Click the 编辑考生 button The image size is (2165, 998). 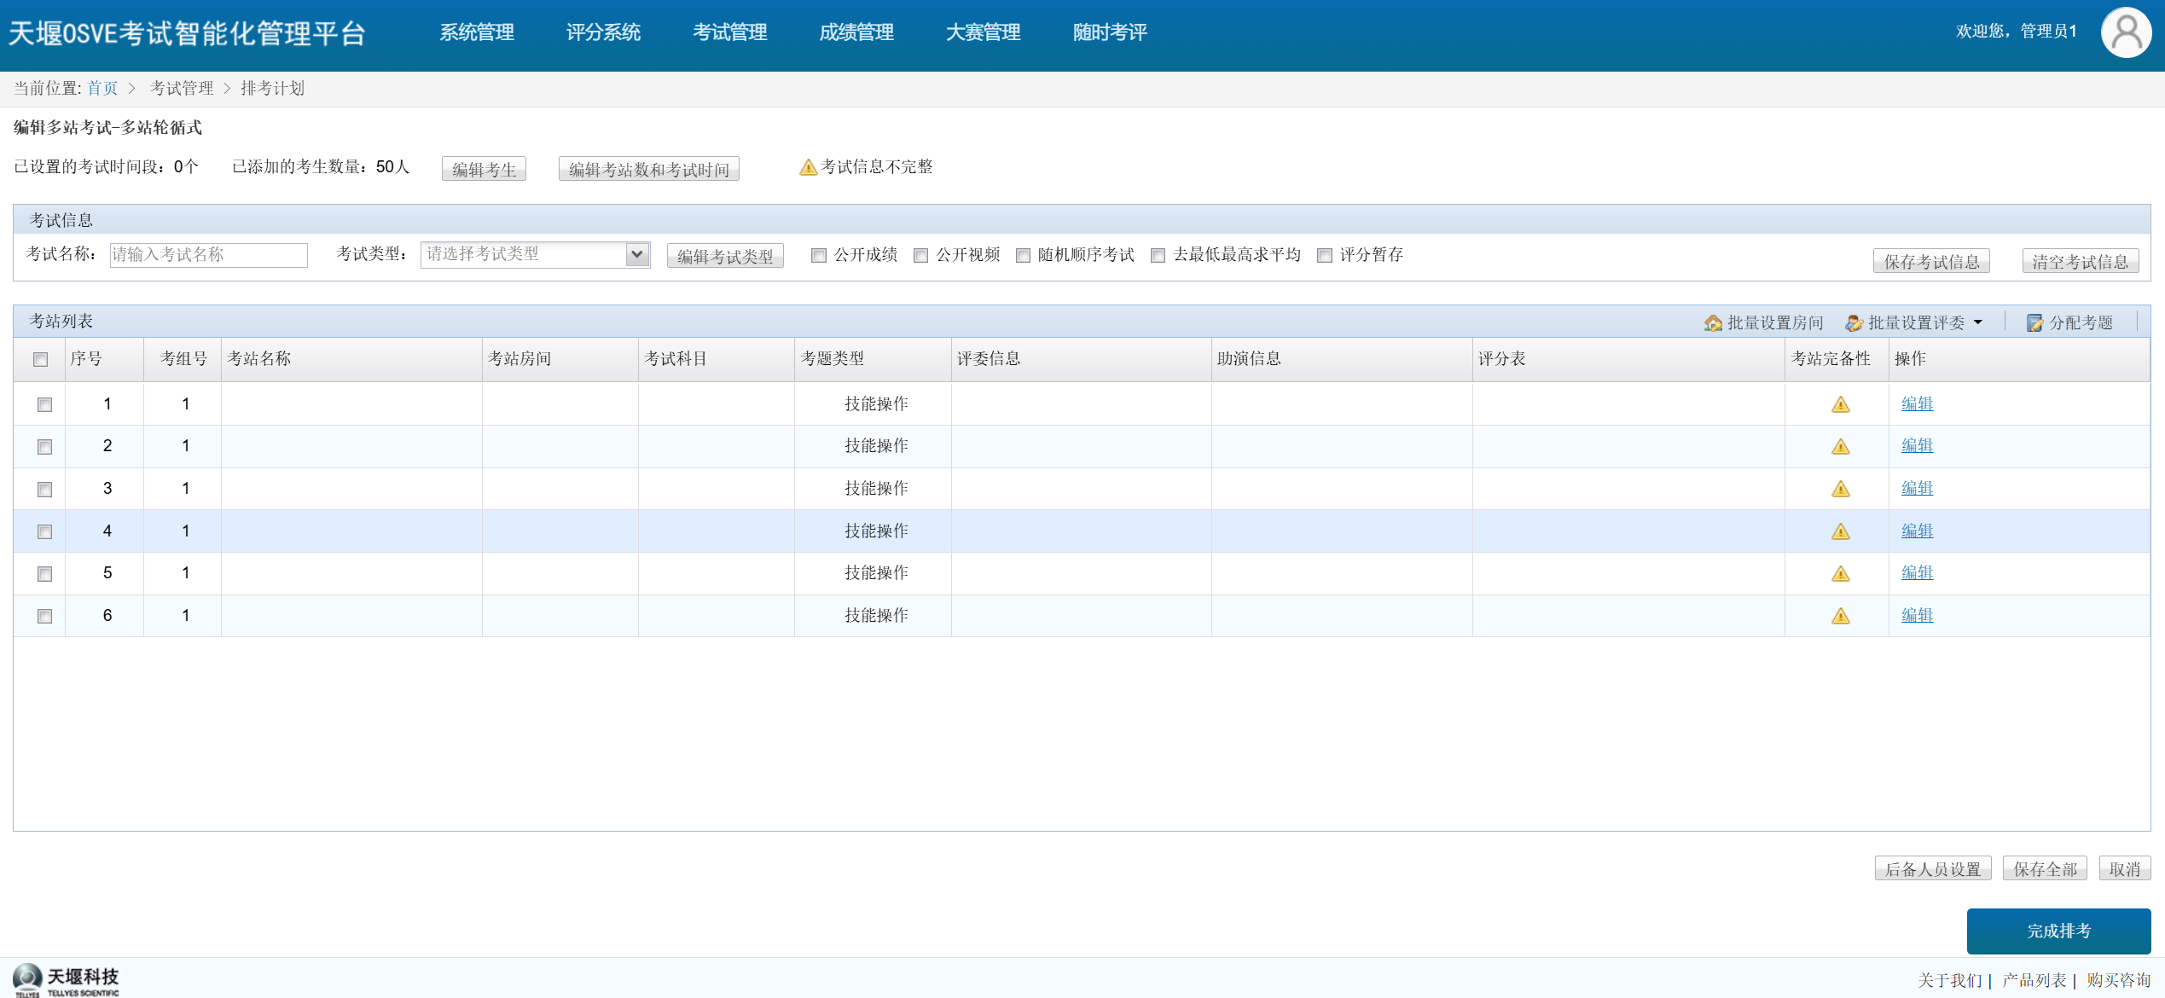(x=484, y=169)
